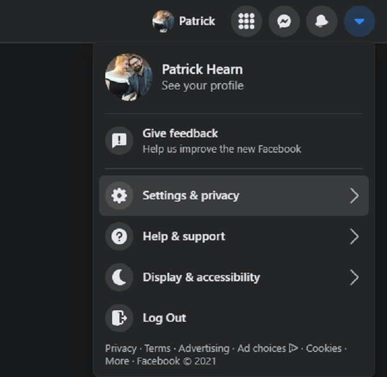
Task: Click the Help & support question mark icon
Action: (x=119, y=236)
